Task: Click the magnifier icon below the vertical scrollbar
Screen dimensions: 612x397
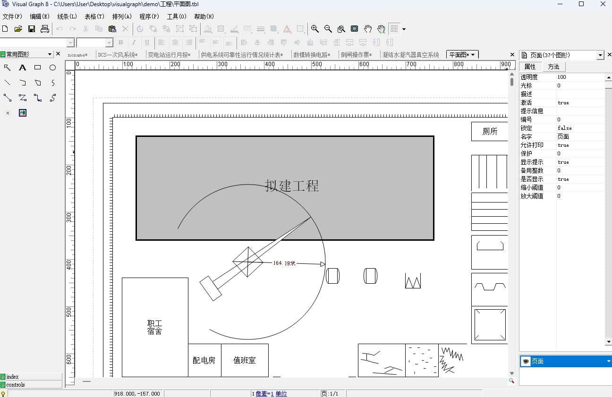Action: 511,381
